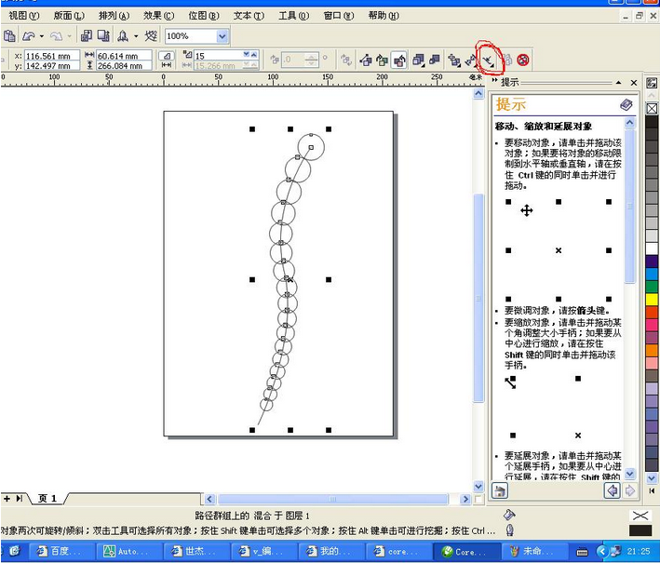This screenshot has width=660, height=563.
Task: Open the Application launcher dropdown arrow
Action: (x=136, y=36)
